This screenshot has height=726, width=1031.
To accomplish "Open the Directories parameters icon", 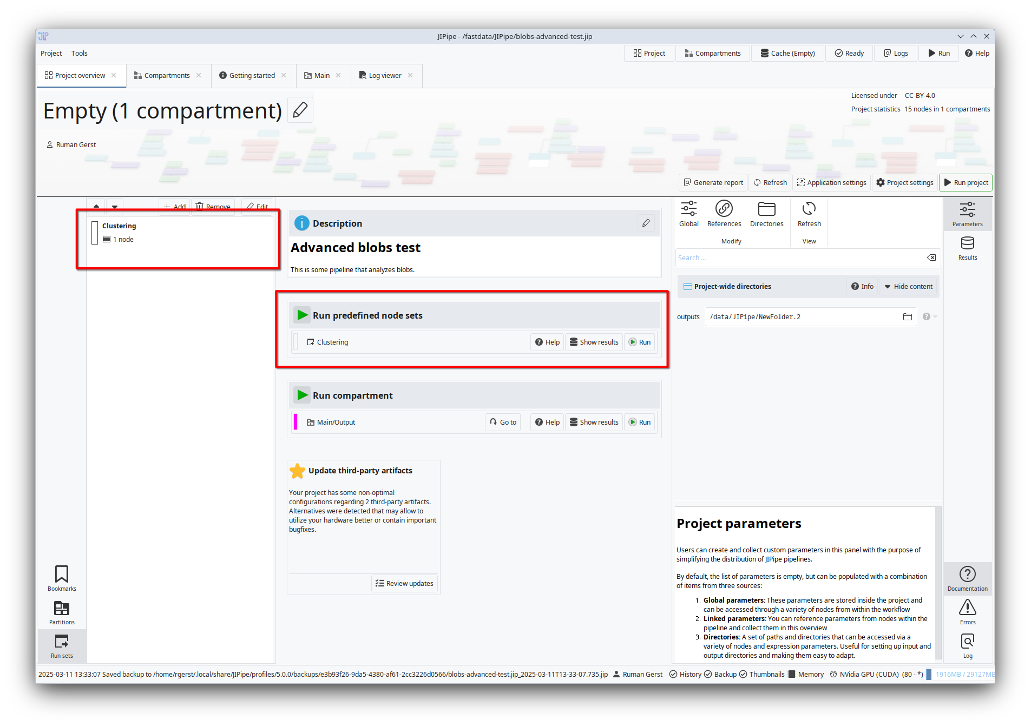I will pyautogui.click(x=766, y=214).
